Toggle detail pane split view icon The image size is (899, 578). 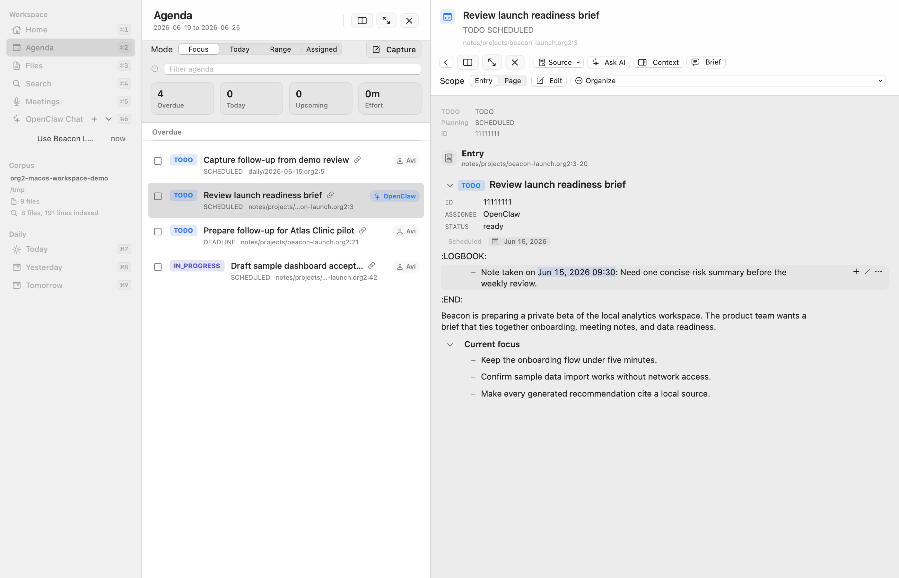[x=467, y=62]
